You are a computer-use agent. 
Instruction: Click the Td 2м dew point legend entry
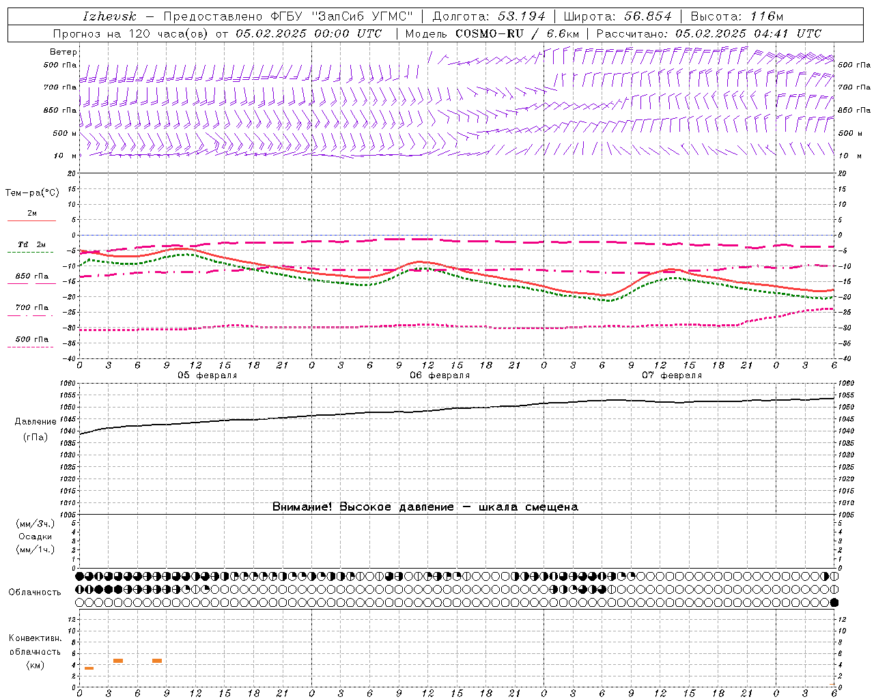point(31,244)
